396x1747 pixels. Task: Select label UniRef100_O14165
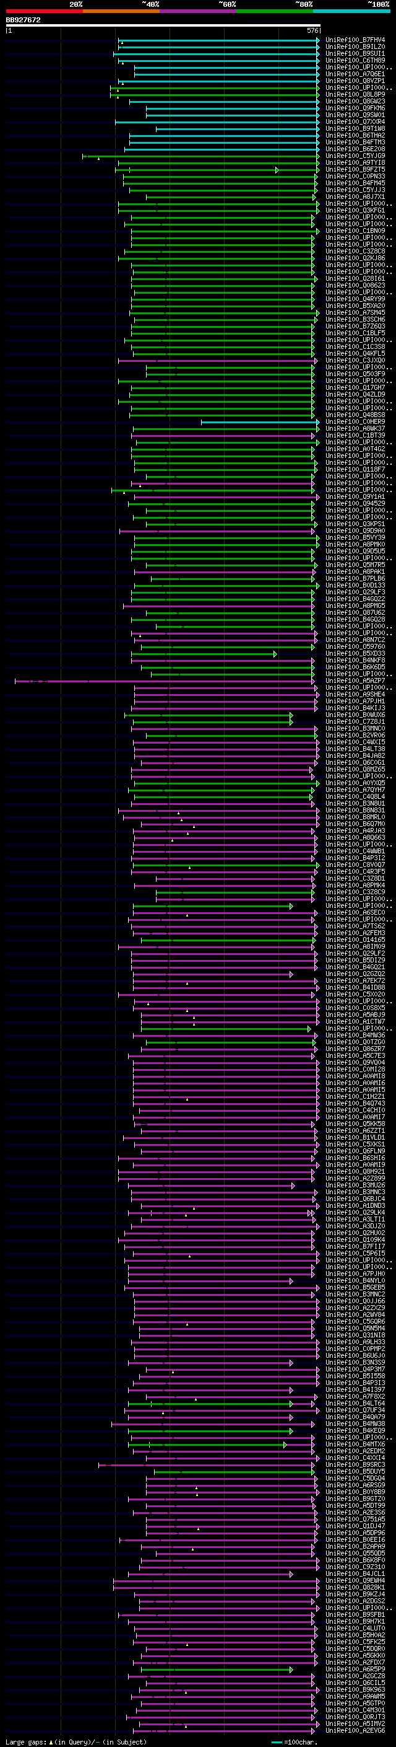pyautogui.click(x=355, y=940)
